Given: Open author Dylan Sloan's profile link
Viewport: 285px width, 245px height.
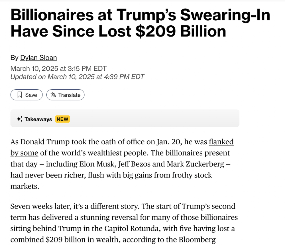Looking at the screenshot, I should tap(38, 58).
